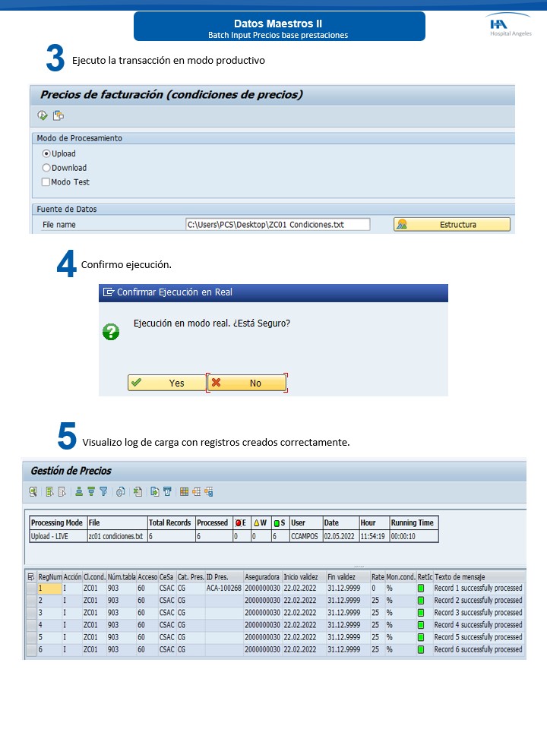Click the ACA-100268 ID Pres. cell
547x729 pixels.
tap(223, 589)
